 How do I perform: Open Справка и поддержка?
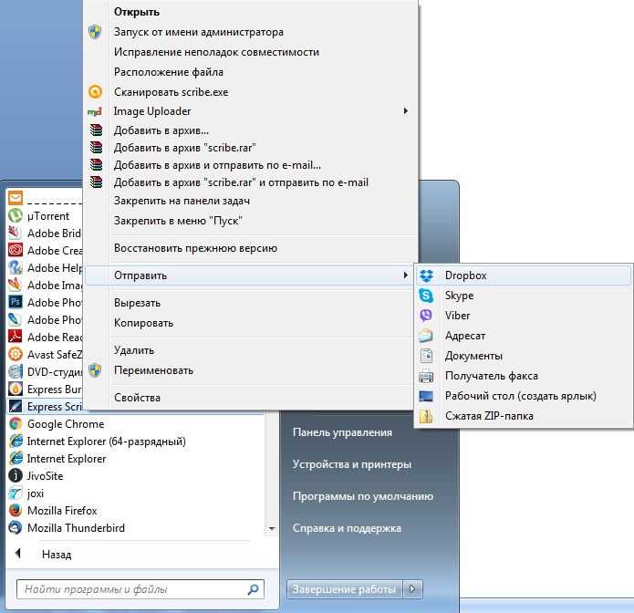point(347,528)
